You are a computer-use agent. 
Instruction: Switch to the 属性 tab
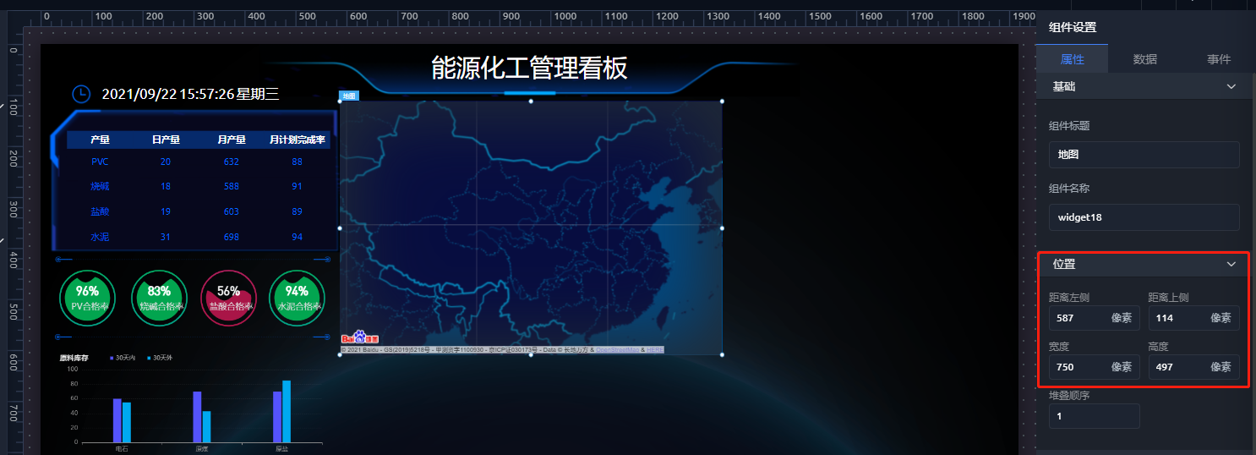[1072, 59]
